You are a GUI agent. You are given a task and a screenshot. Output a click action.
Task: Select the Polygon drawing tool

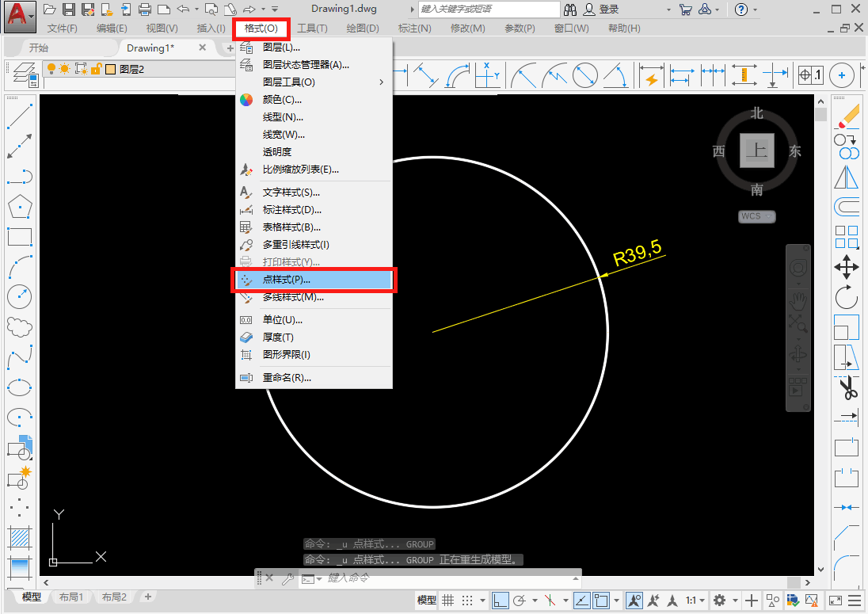pos(19,208)
